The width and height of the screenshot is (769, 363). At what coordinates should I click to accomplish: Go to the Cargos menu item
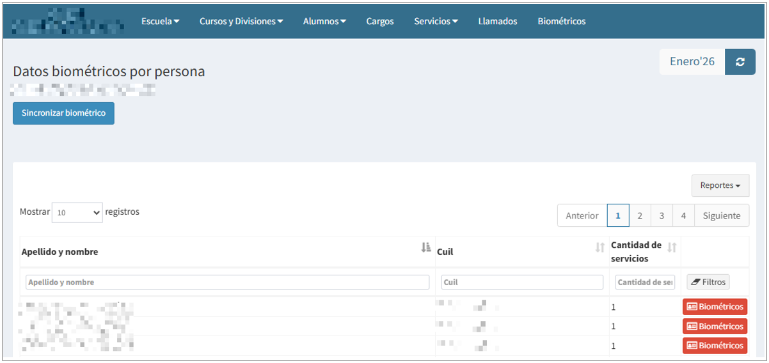[x=380, y=21]
